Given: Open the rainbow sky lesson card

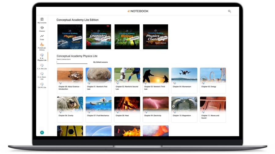Looking at the screenshot, I should click(99, 131).
